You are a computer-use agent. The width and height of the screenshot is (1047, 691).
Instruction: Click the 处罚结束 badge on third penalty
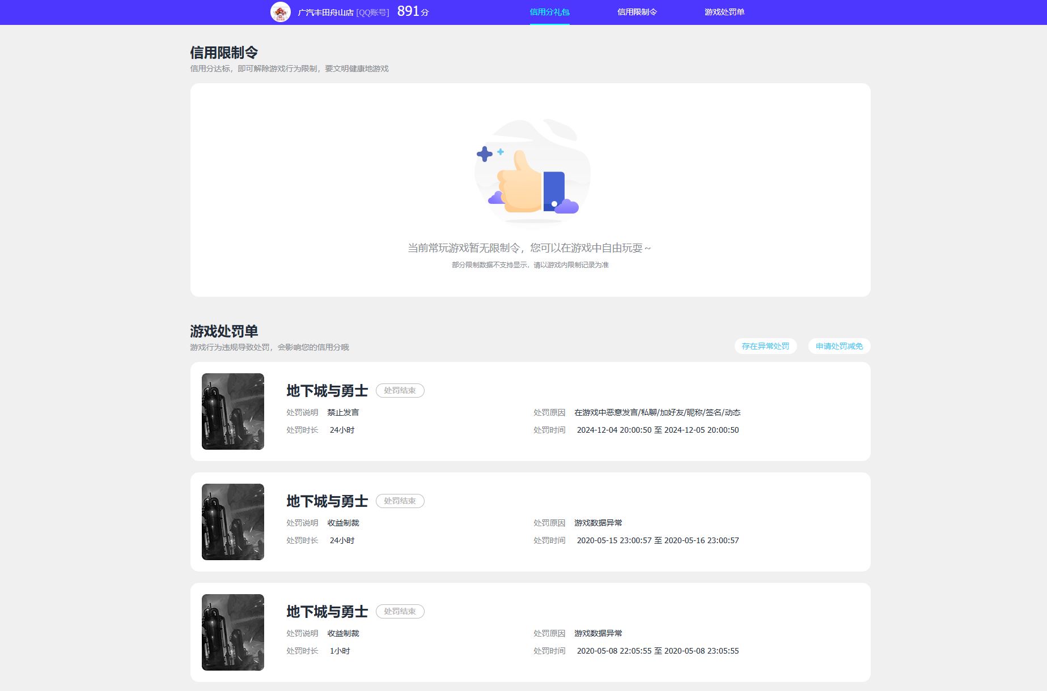click(400, 611)
